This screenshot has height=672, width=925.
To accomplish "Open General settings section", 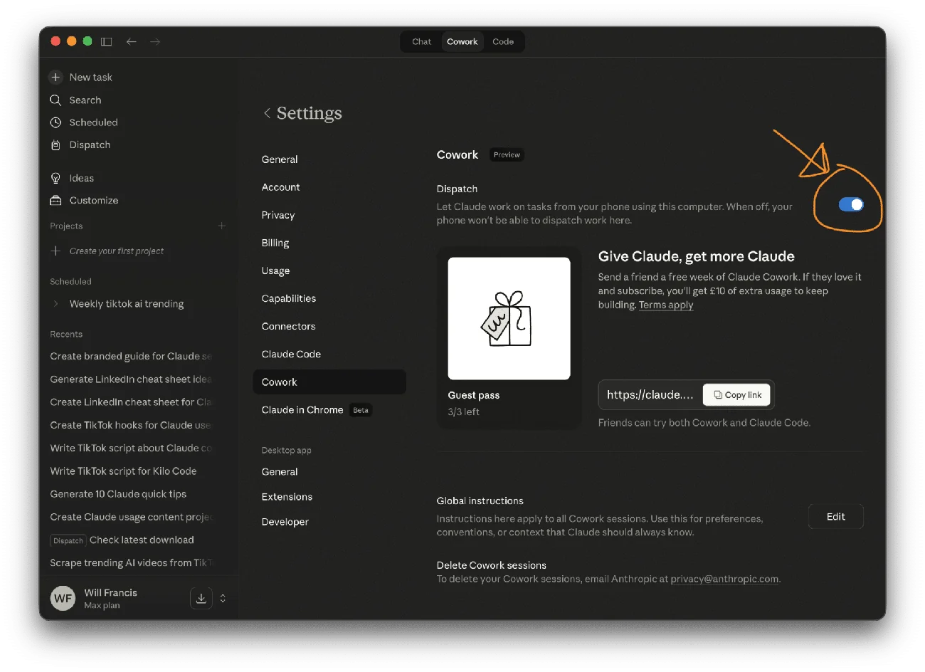I will tap(280, 159).
